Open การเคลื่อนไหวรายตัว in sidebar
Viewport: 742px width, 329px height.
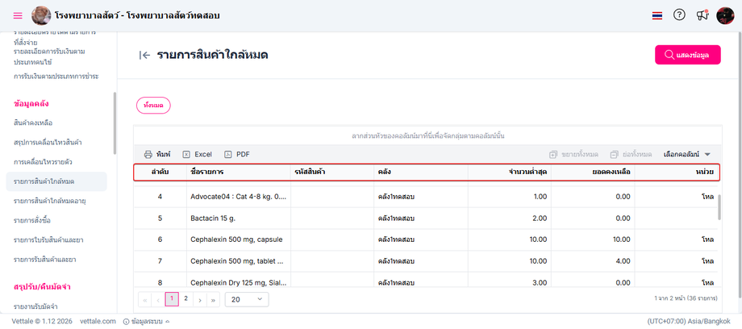[x=43, y=162]
